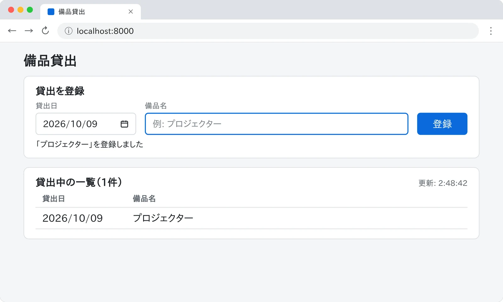View site information icon in address bar
Viewport: 503px width, 302px height.
tap(69, 31)
